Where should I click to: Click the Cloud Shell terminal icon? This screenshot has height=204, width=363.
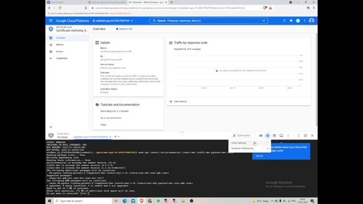[x=51, y=135]
